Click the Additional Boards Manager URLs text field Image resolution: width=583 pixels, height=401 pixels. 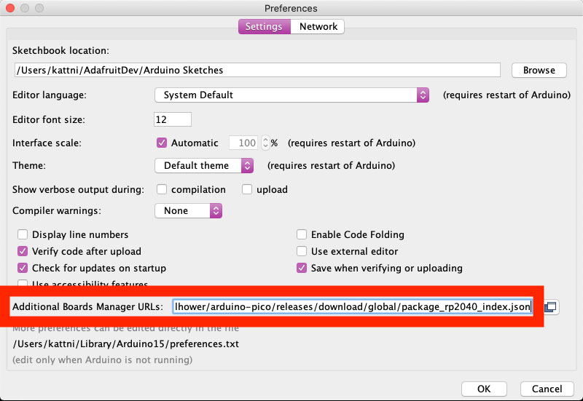[x=353, y=306]
